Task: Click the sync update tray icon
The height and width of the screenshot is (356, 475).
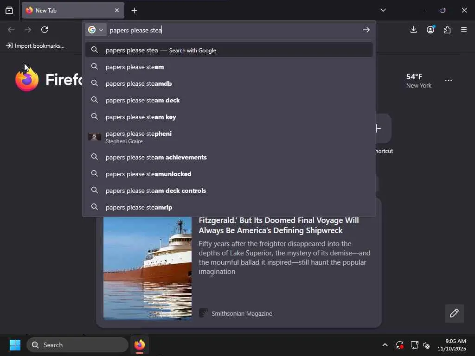Action: tap(399, 345)
